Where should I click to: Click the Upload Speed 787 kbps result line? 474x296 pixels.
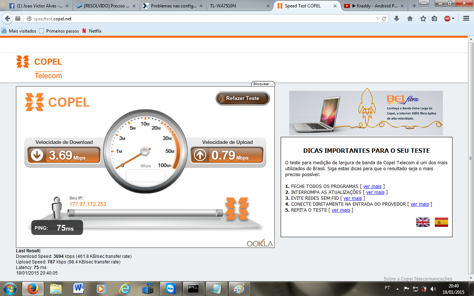click(x=68, y=262)
